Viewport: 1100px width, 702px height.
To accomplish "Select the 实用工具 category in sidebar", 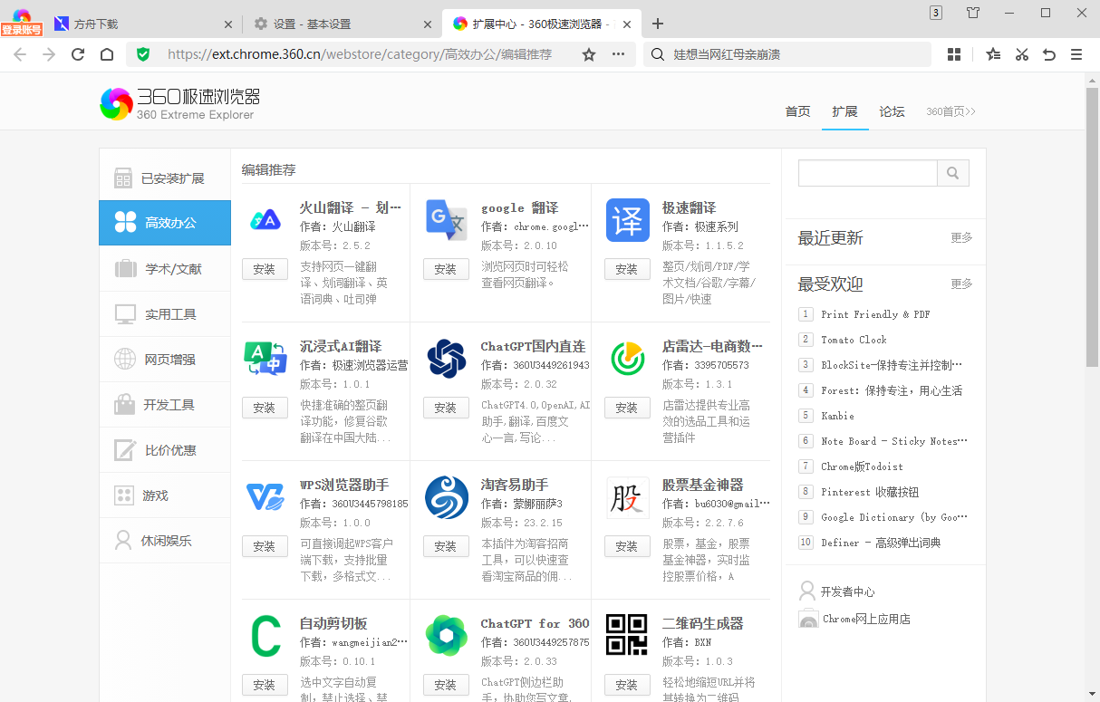I will coord(165,313).
